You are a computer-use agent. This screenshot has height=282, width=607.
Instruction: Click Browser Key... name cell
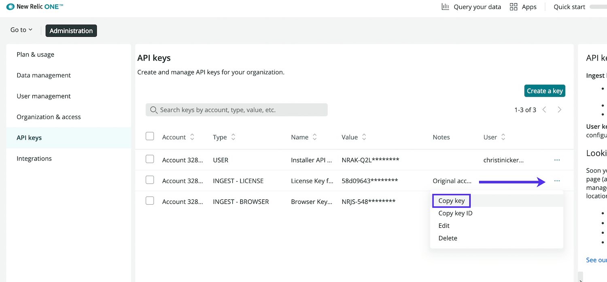(x=312, y=201)
